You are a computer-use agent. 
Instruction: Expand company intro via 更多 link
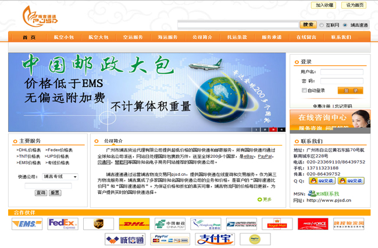[265, 199]
